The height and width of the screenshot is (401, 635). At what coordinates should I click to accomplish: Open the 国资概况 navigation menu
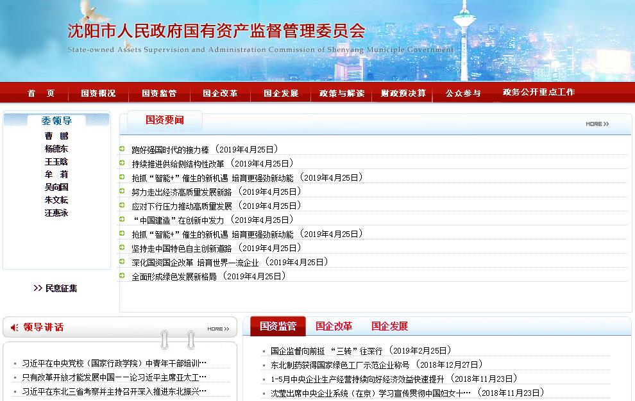98,93
